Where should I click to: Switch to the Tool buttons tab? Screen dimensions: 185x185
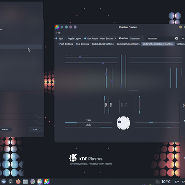pos(82,44)
